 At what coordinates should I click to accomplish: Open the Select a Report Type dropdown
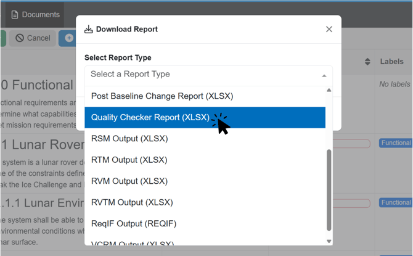click(203, 75)
